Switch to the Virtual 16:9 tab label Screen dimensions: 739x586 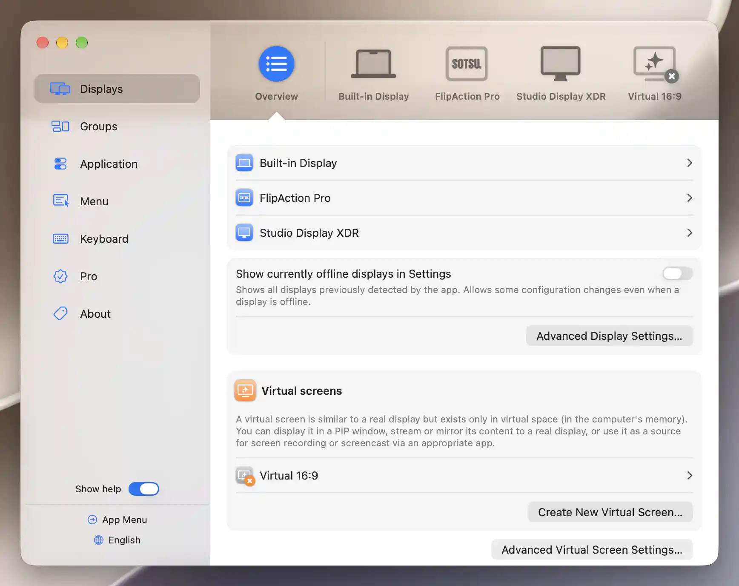[654, 96]
